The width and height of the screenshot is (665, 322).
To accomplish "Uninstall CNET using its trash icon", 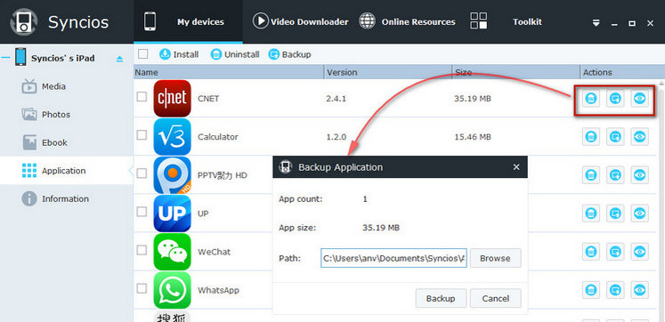I will pyautogui.click(x=591, y=99).
